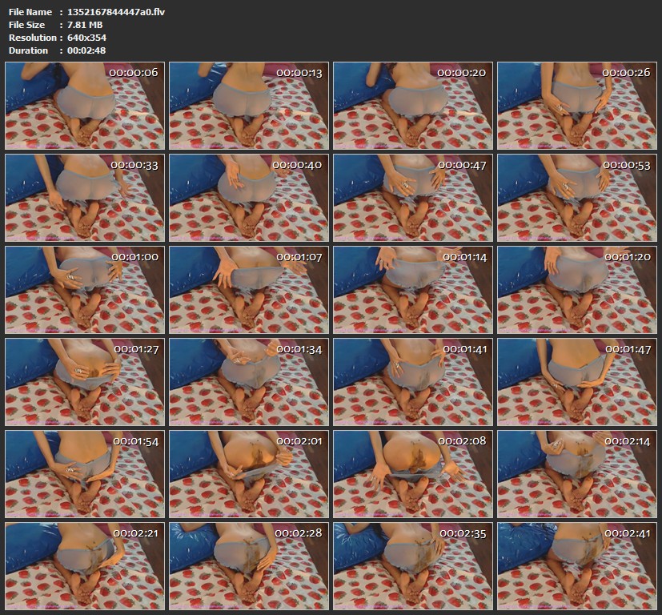Click the frame marked 00:01:47

tap(576, 381)
